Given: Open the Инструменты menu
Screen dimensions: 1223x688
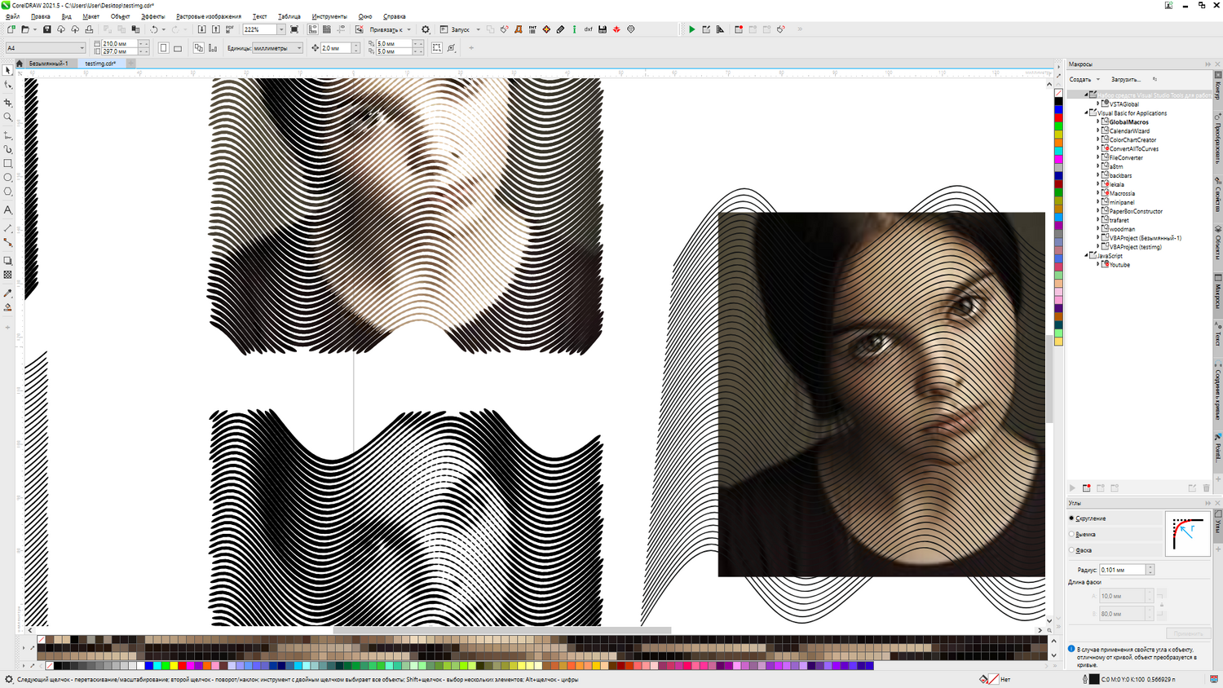Looking at the screenshot, I should [329, 16].
